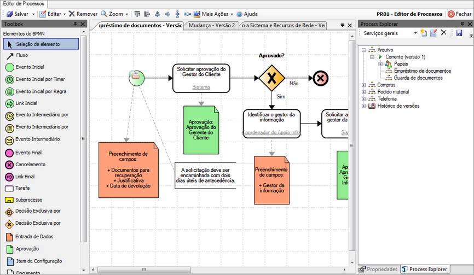Open the Salvar dropdown arrow
This screenshot has height=275, width=474.
(x=33, y=14)
